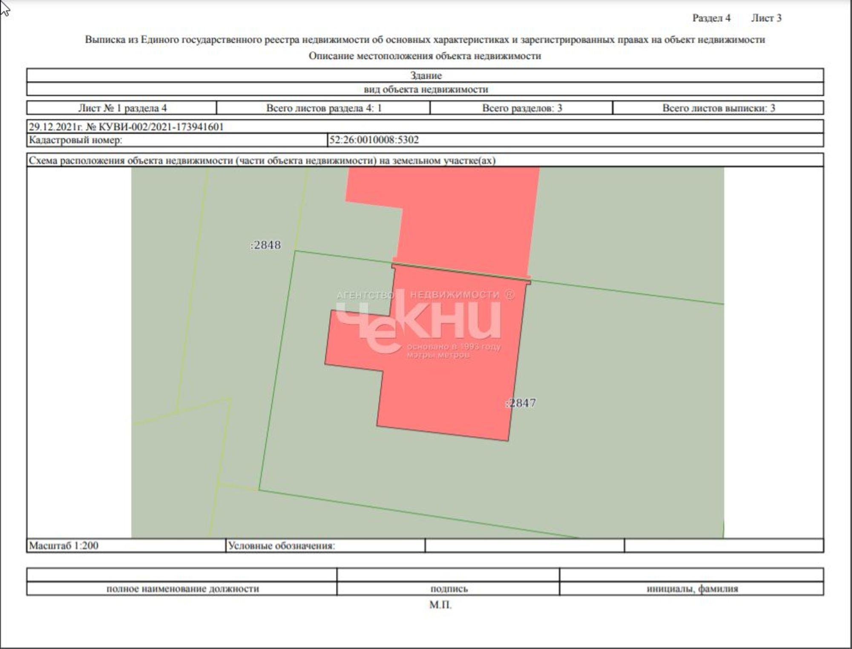Viewport: 852px width, 649px height.
Task: Select cell 'Всего листов выписки: 3'
Action: [718, 108]
